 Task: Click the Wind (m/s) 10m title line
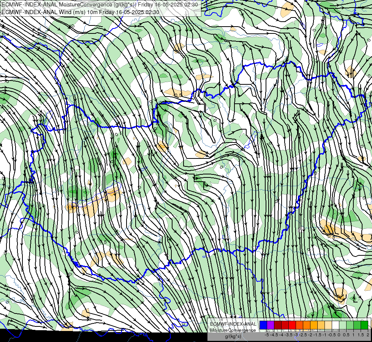[x=80, y=12]
